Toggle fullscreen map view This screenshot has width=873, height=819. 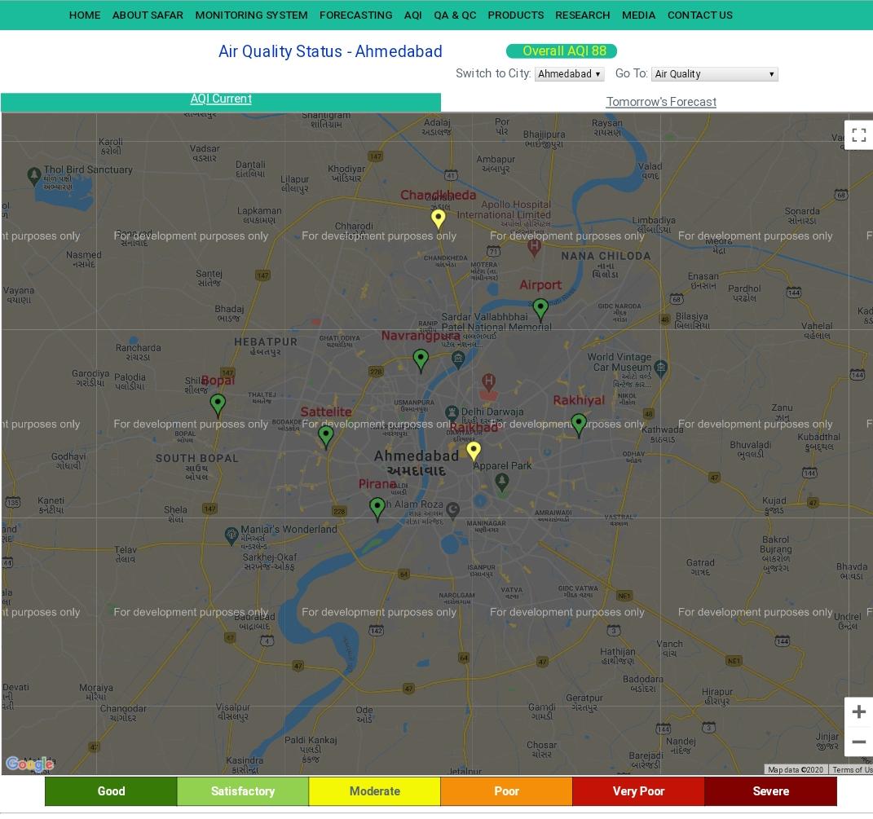tap(858, 135)
